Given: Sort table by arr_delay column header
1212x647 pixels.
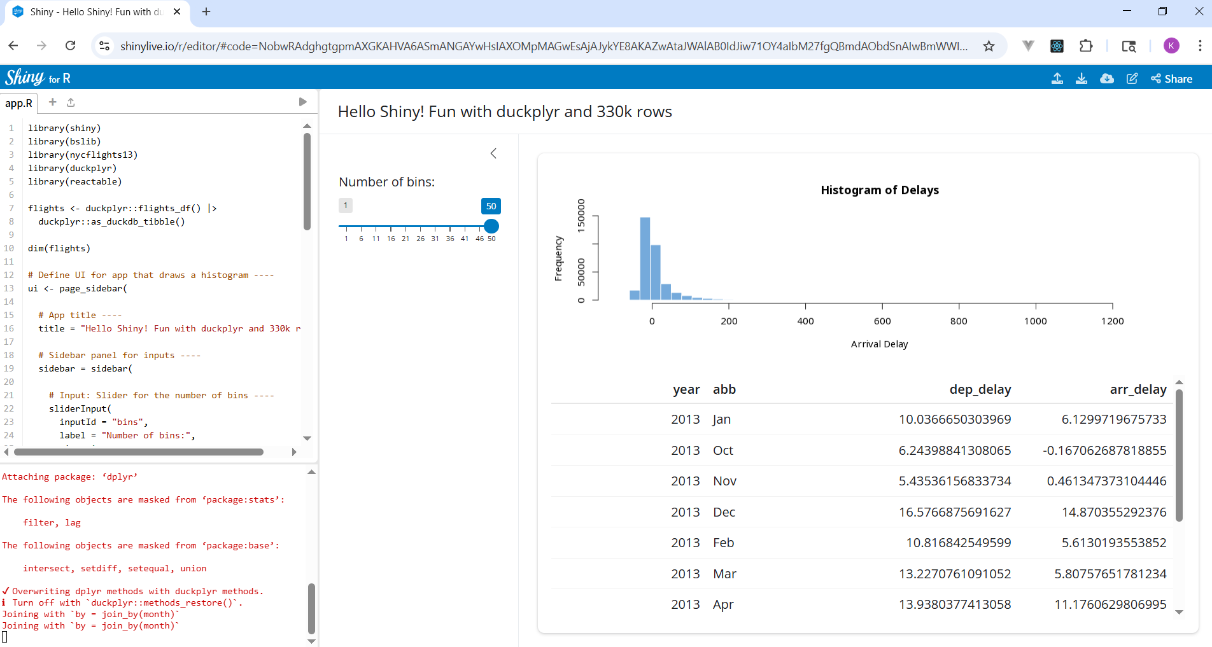Looking at the screenshot, I should click(x=1138, y=389).
